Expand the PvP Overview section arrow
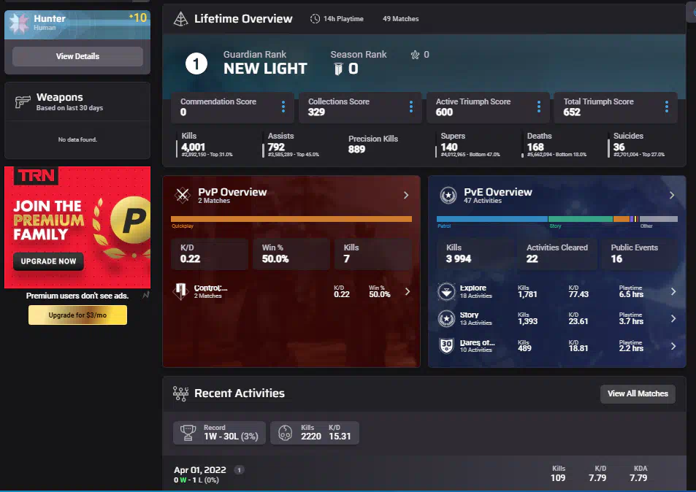Viewport: 696px width, 492px height. [x=406, y=195]
